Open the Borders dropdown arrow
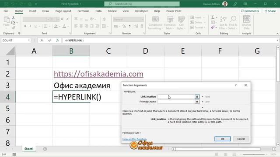Image resolution: width=280 pixels, height=157 pixels. 49,26
